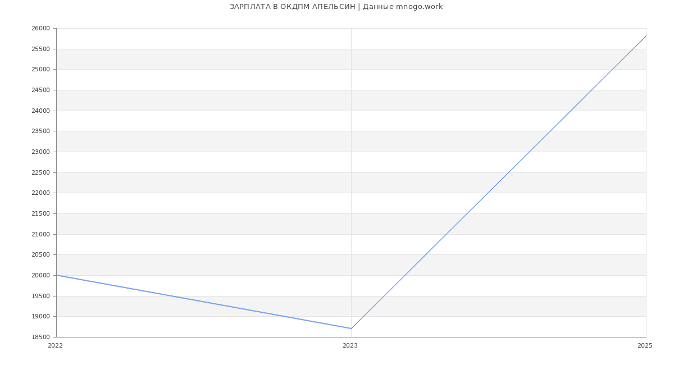This screenshot has height=365, width=674.
Task: Click the 23500 y-axis label
Action: (40, 131)
